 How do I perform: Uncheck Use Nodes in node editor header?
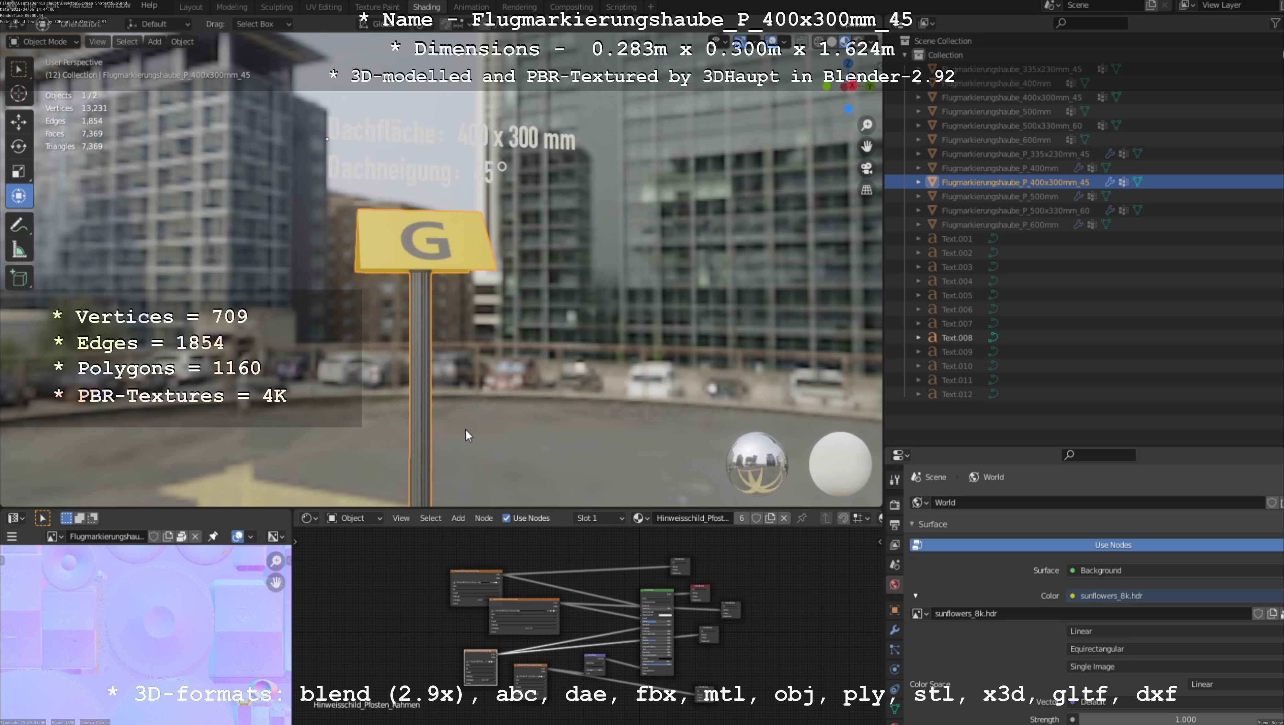click(506, 518)
